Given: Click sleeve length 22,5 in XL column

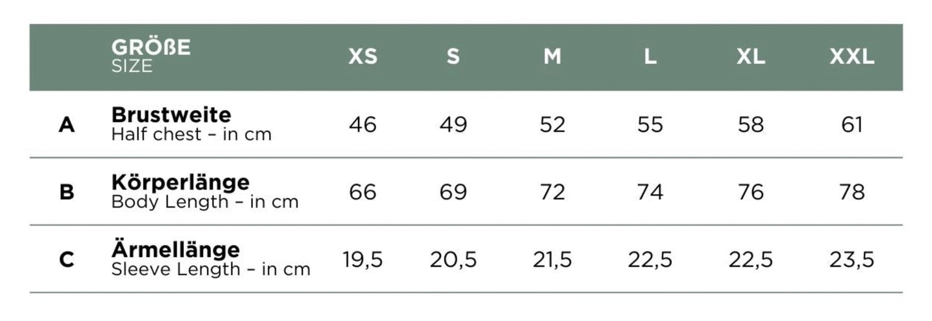Looking at the screenshot, I should point(751,260).
